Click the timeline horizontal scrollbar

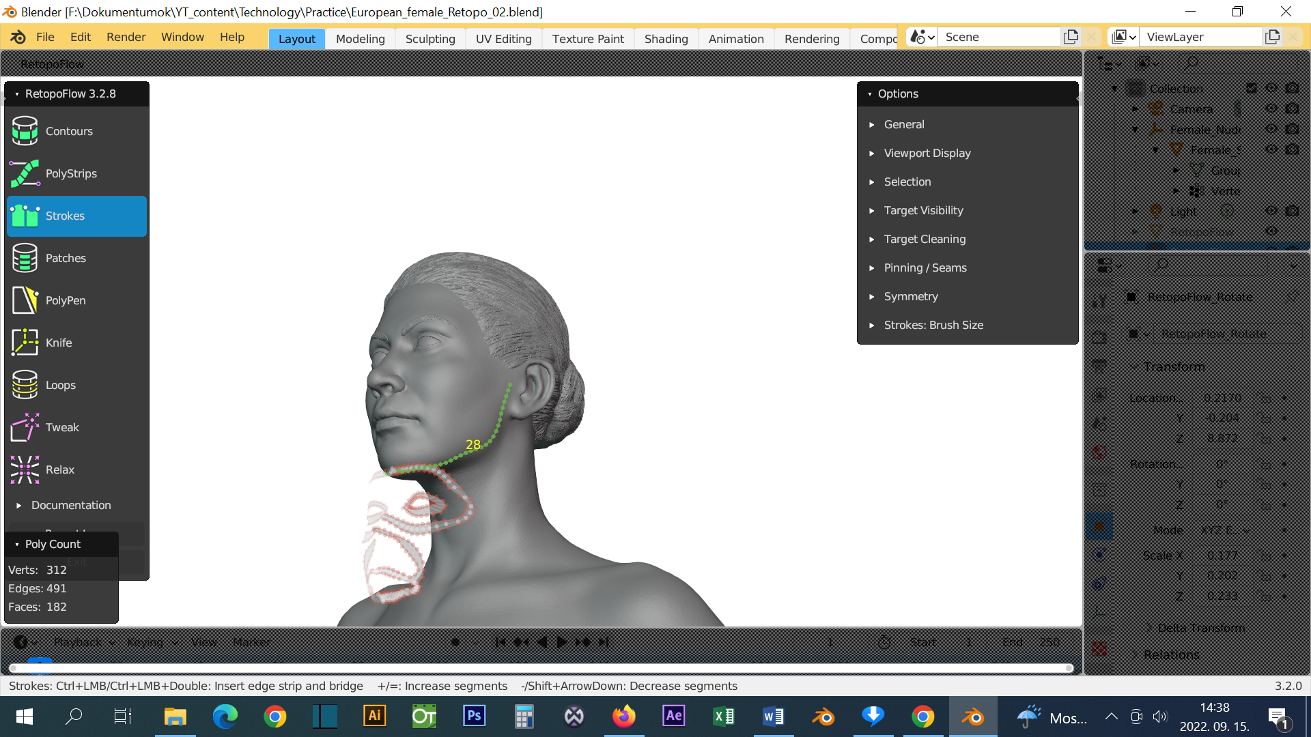tap(539, 667)
